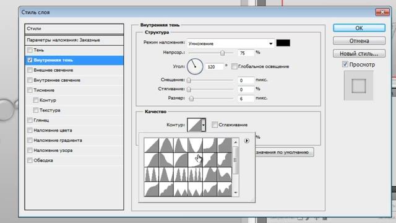Image resolution: width=396 pixels, height=223 pixels.
Task: Click the Смещение value field
Action: (246, 81)
